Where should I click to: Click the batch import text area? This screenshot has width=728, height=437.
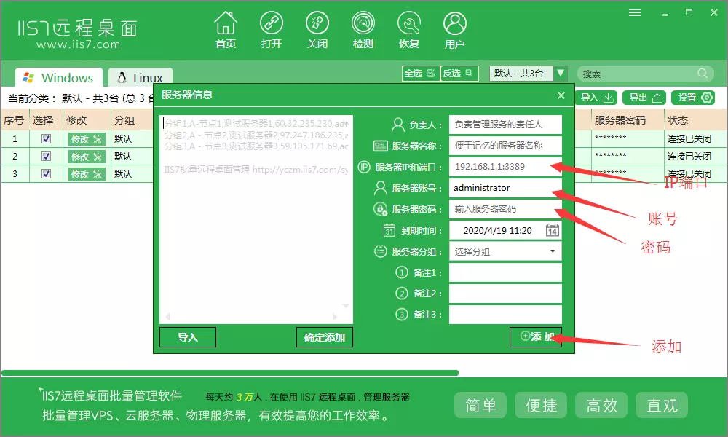click(x=256, y=219)
